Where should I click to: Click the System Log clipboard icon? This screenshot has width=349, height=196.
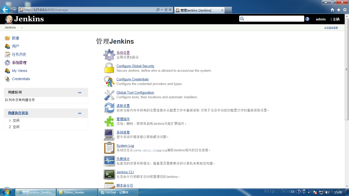tap(109, 148)
